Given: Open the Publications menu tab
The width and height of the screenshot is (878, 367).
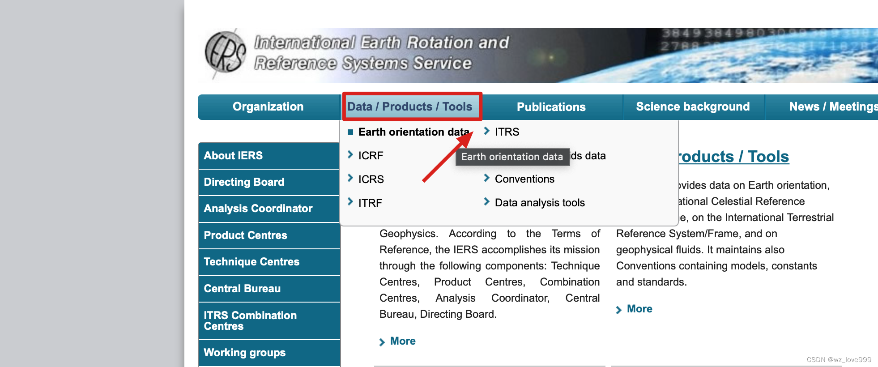Looking at the screenshot, I should [551, 107].
